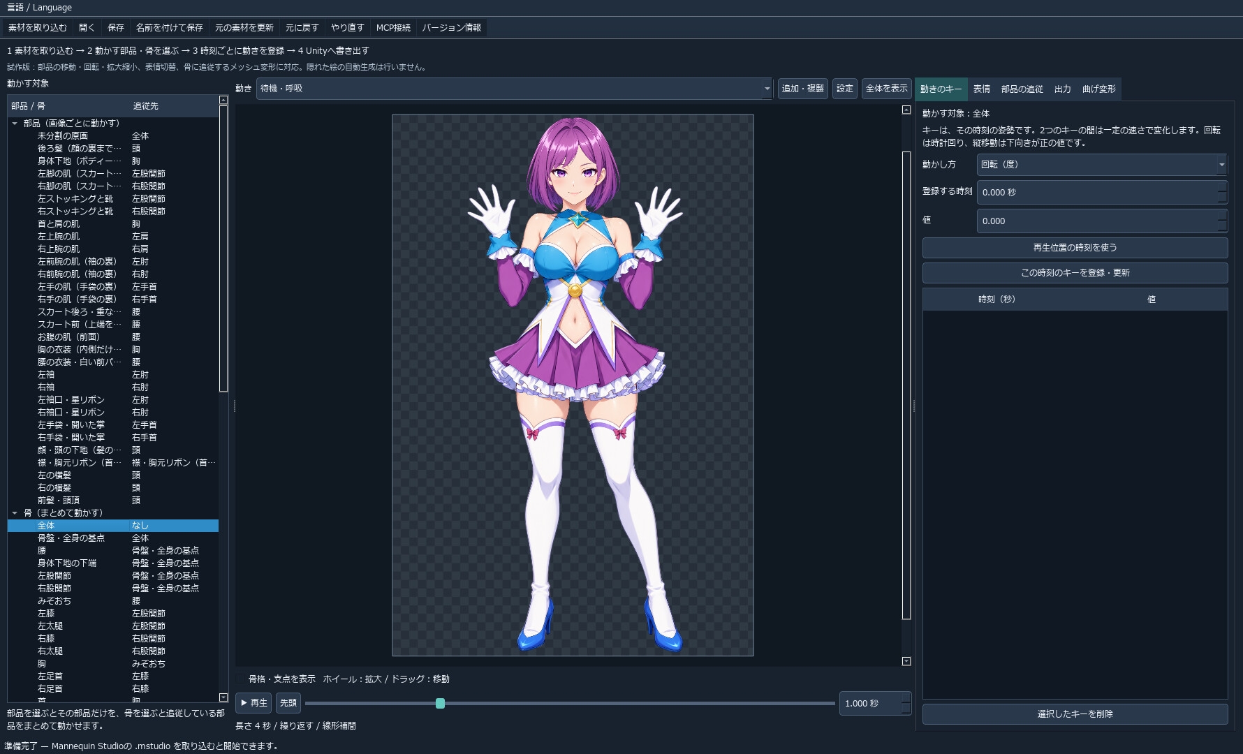The width and height of the screenshot is (1243, 754).
Task: Click the 登録する時刻 spinner arrows
Action: [x=1222, y=192]
